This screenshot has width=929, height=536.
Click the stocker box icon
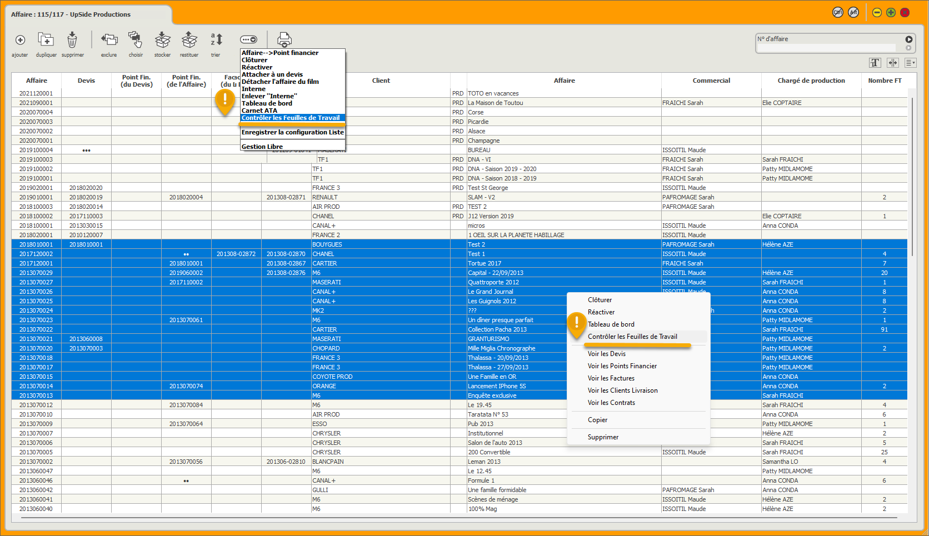tap(162, 40)
